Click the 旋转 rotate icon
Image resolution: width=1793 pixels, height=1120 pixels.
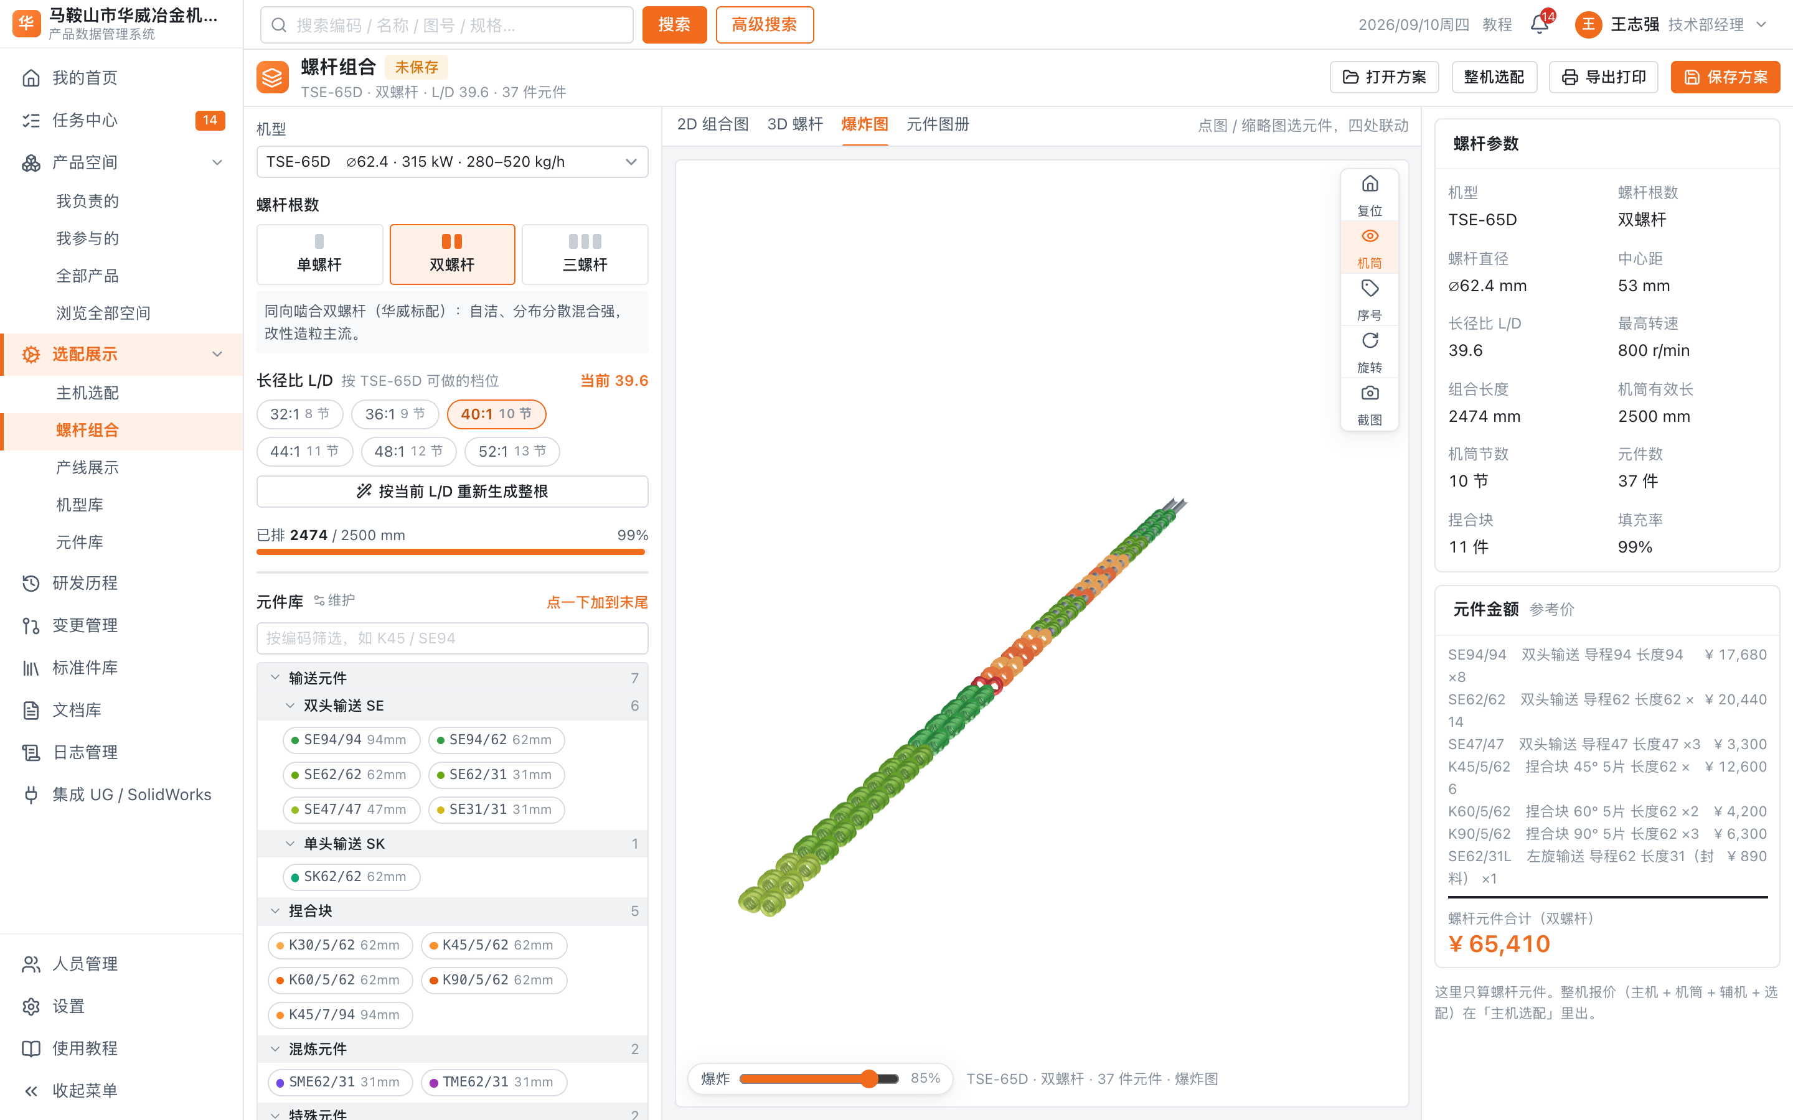pyautogui.click(x=1369, y=352)
